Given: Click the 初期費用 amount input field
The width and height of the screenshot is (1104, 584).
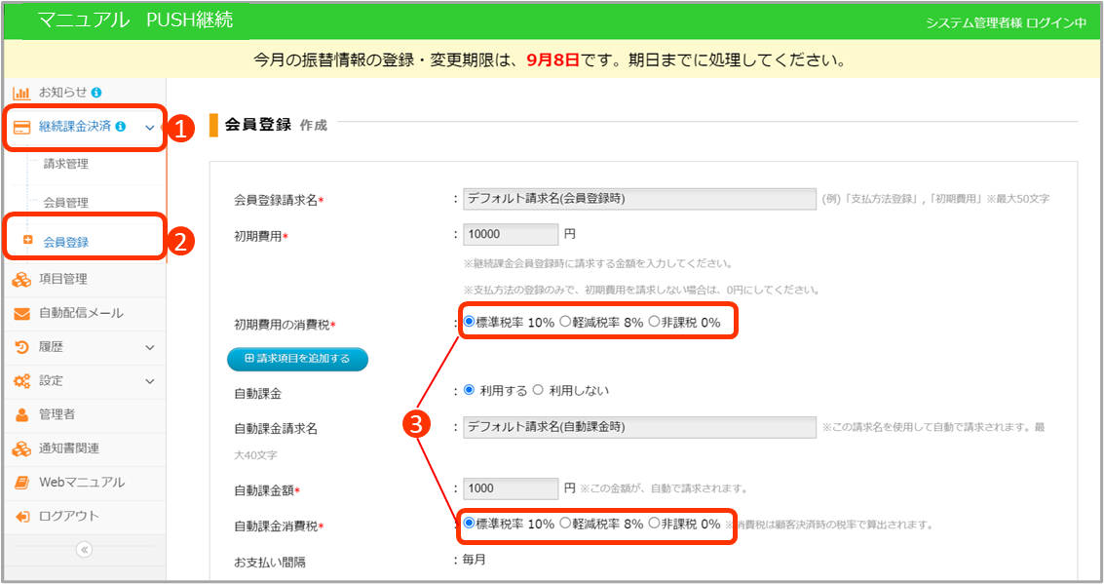Looking at the screenshot, I should click(x=510, y=235).
